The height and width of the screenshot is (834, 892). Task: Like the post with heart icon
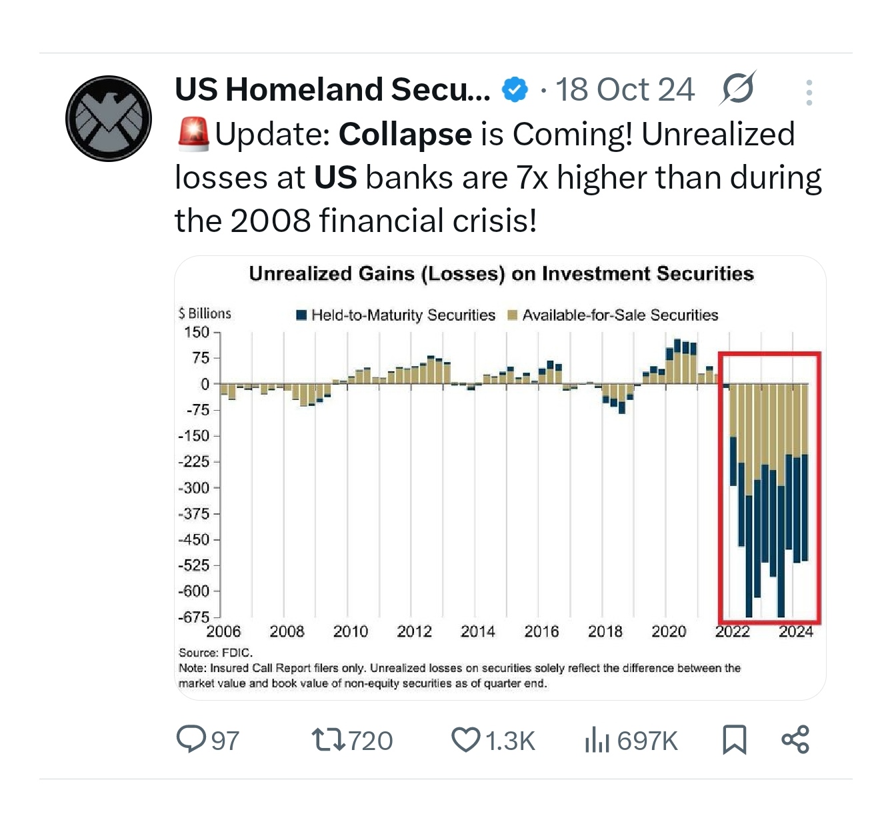[x=465, y=740]
